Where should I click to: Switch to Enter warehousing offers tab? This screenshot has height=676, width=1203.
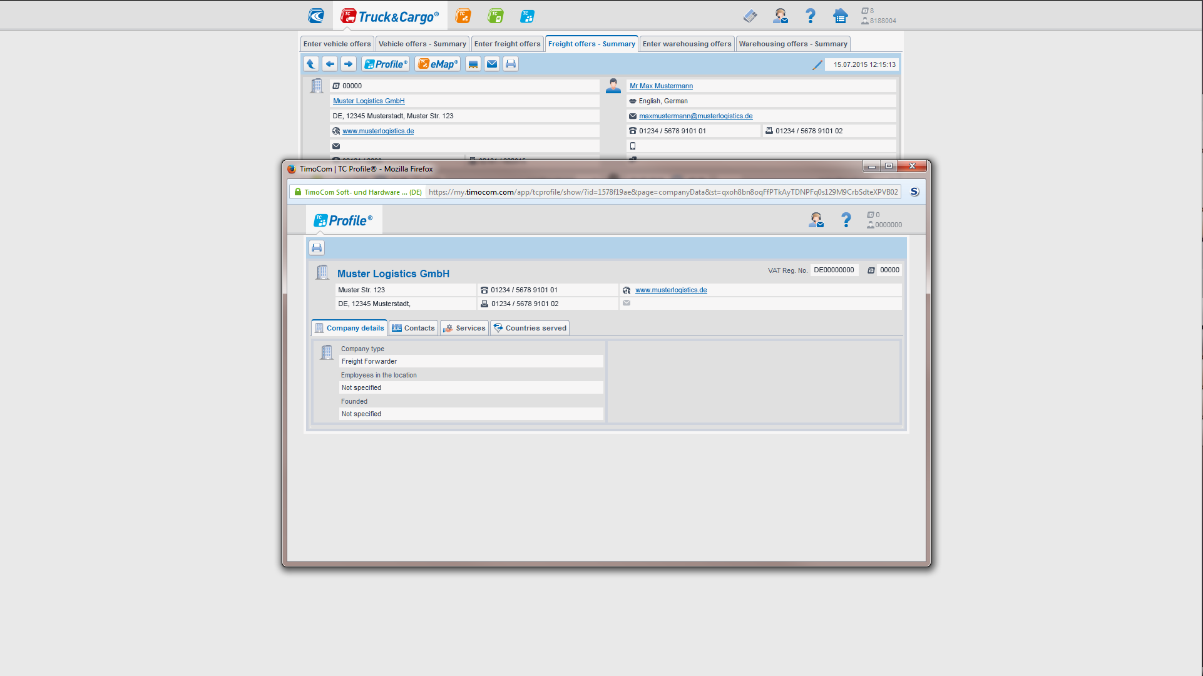687,44
